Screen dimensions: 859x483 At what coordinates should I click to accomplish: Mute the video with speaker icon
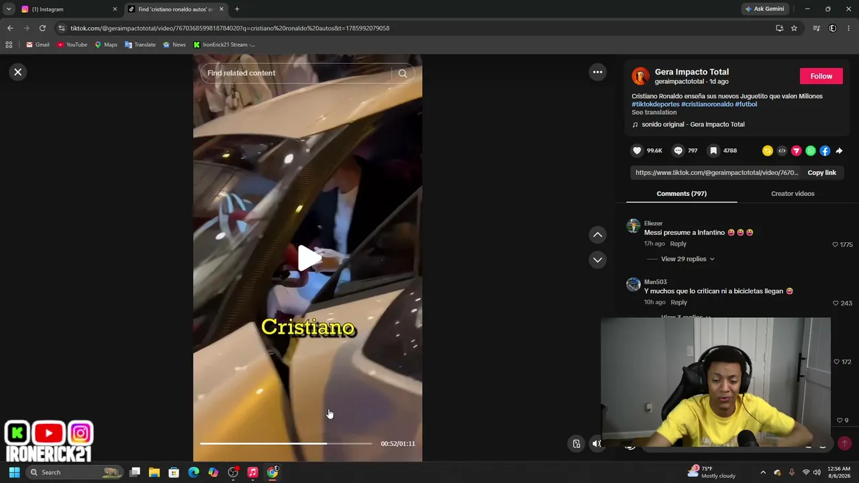tap(597, 443)
